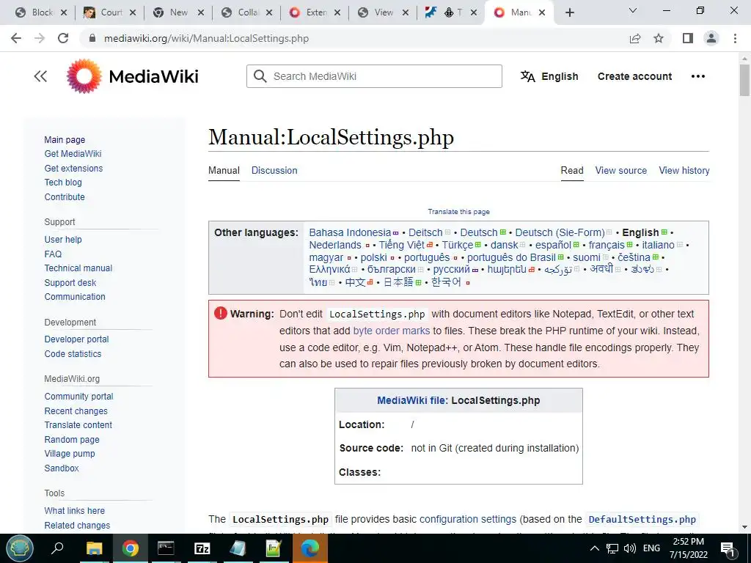Click the page vertical scrollbar thumb
The height and width of the screenshot is (563, 751).
pos(744,80)
